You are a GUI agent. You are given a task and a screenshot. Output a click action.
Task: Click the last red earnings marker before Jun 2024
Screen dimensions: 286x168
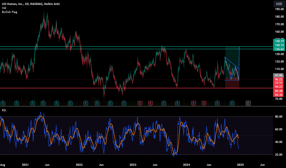(204, 103)
